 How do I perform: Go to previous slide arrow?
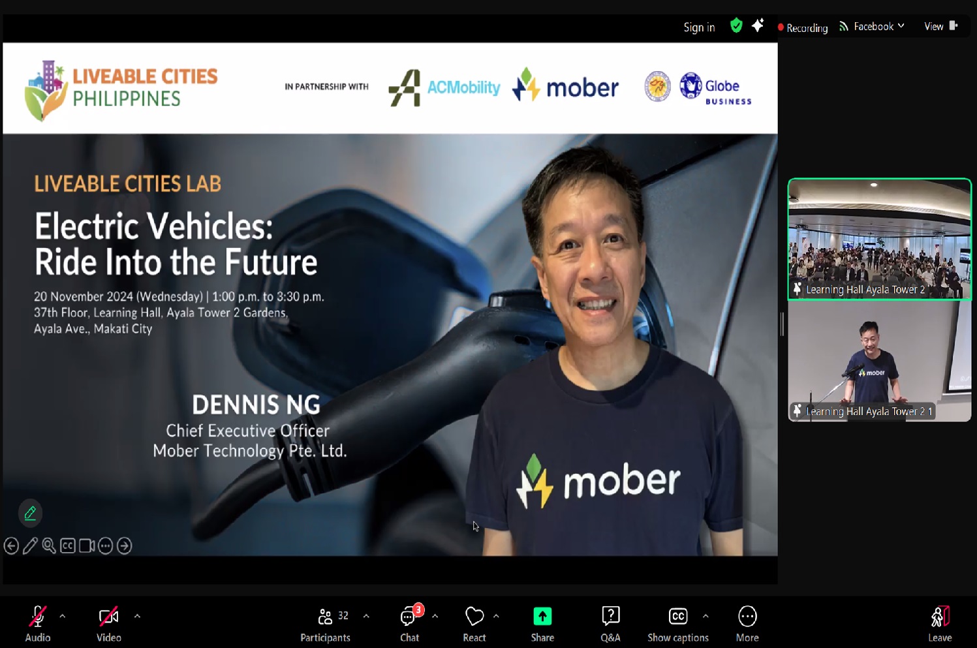coord(11,546)
